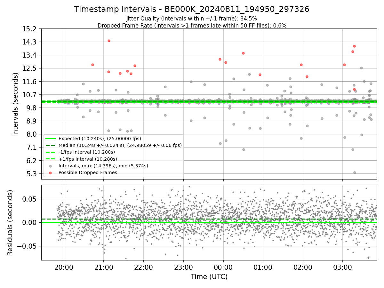The image size is (384, 288).
Task: Click the lowest gray interval point near 5.3 seconds
Action: 355,172
